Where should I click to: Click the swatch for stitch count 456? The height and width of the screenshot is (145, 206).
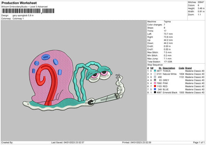[155, 77]
